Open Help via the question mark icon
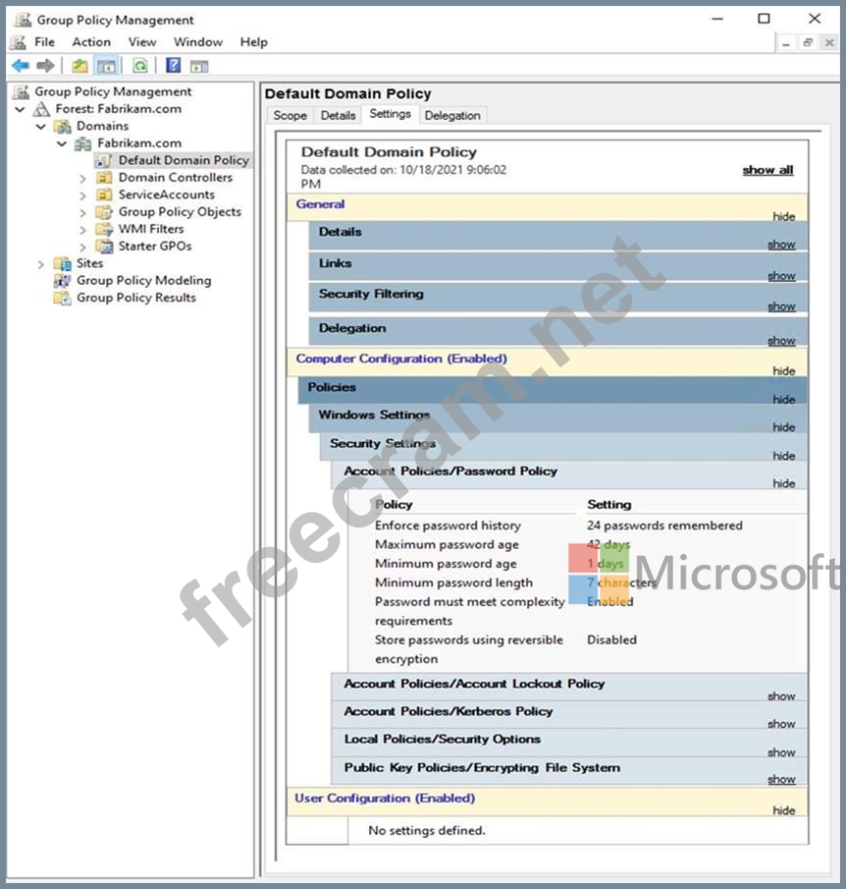 [174, 66]
